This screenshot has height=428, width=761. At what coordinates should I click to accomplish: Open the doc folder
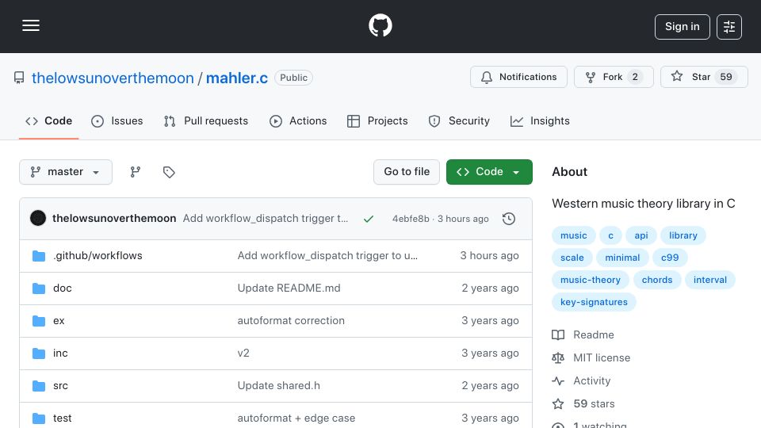pyautogui.click(x=62, y=289)
